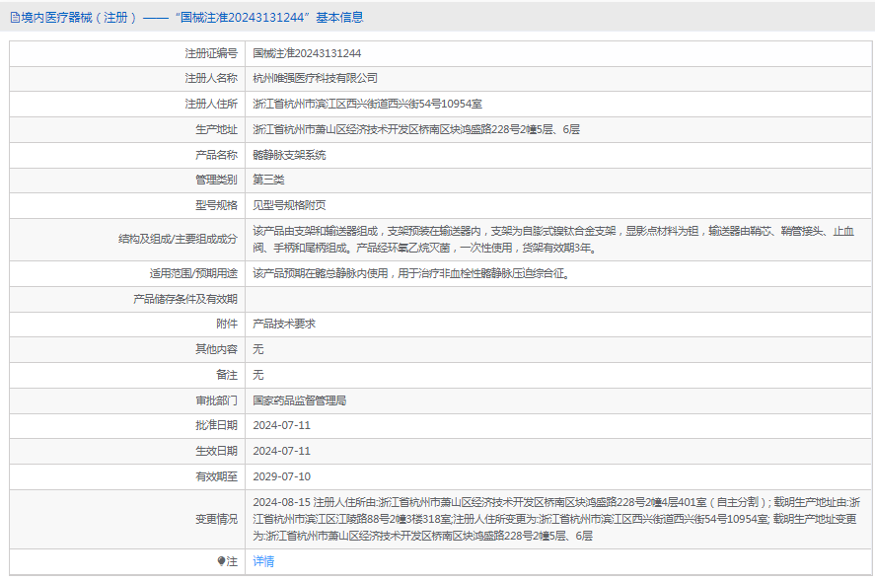
Task: Click the 备注 label
Action: pyautogui.click(x=227, y=375)
